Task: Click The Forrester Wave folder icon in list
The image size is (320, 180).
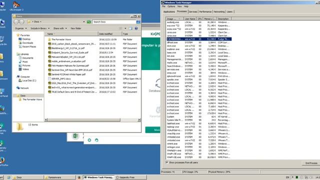Action: [x=49, y=39]
